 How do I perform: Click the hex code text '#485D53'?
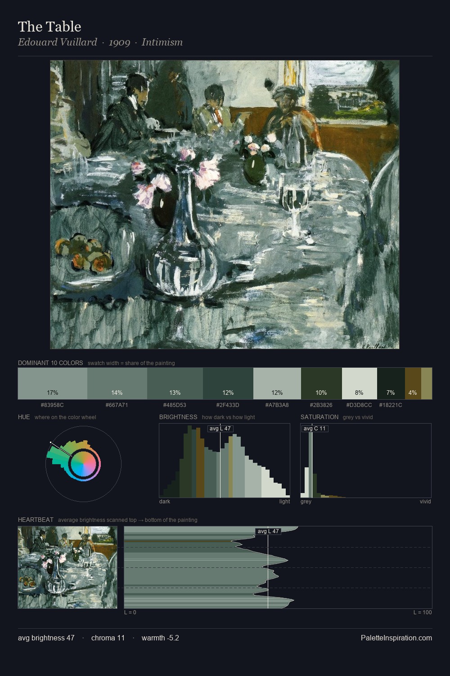click(x=175, y=405)
